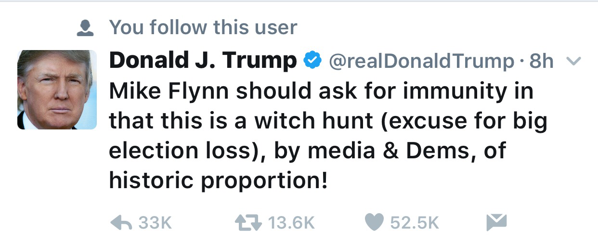The image size is (598, 243).
Task: Open the tweet options dropdown chevron
Action: click(x=575, y=61)
